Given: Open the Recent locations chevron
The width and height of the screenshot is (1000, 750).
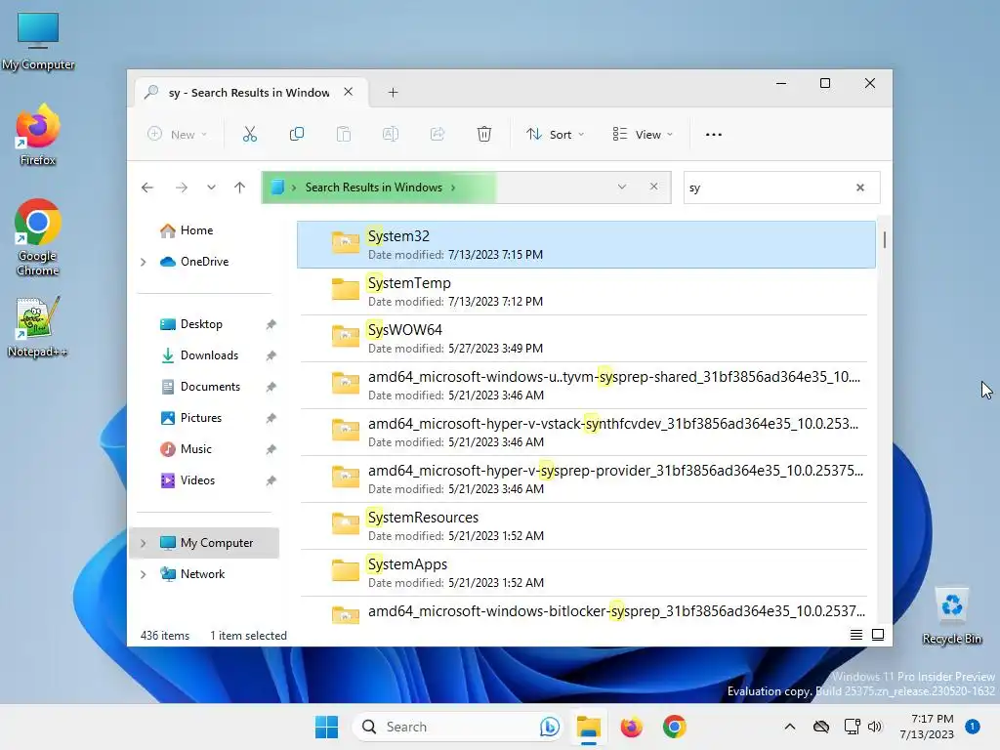Looking at the screenshot, I should tap(211, 187).
